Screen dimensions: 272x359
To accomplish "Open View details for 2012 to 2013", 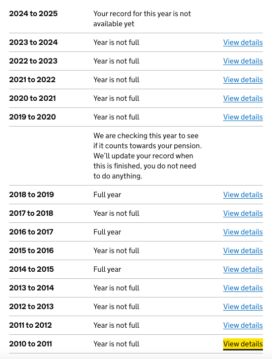I will [243, 307].
